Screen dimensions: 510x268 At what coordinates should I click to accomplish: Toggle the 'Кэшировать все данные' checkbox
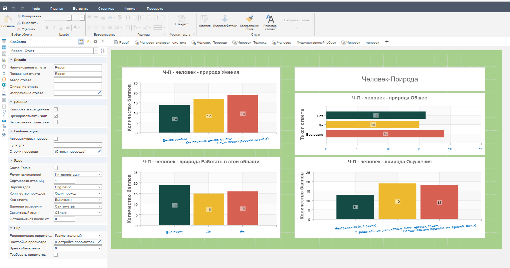click(56, 109)
